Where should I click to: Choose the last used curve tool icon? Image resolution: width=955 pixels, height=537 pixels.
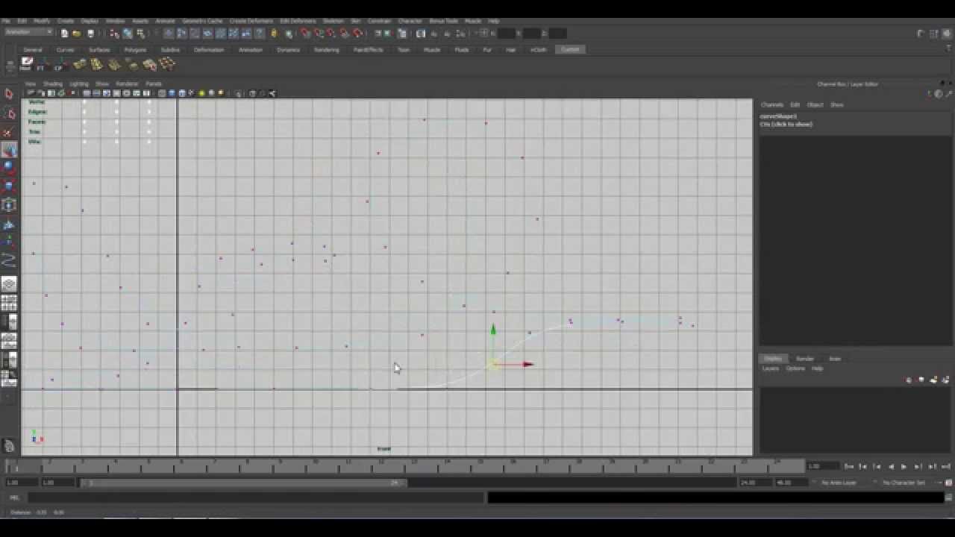pos(9,260)
